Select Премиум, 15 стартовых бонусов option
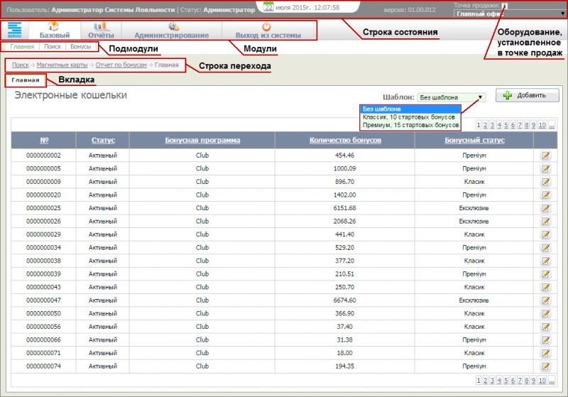 coord(410,125)
